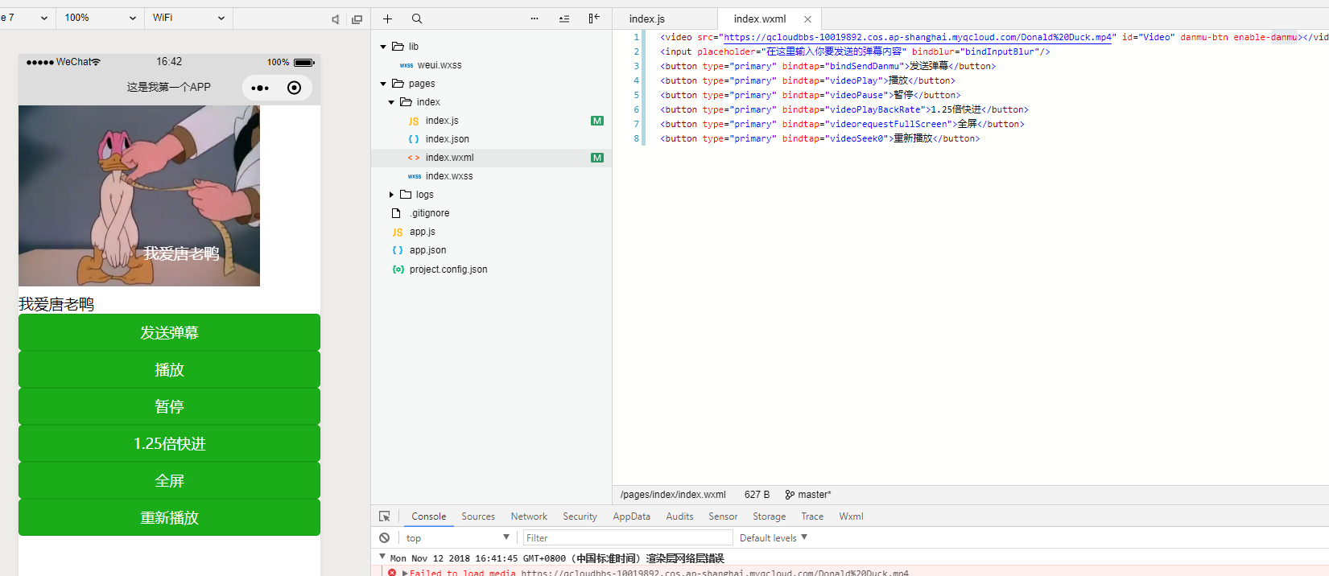Clear the console with the ban icon
The height and width of the screenshot is (576, 1329).
(385, 537)
